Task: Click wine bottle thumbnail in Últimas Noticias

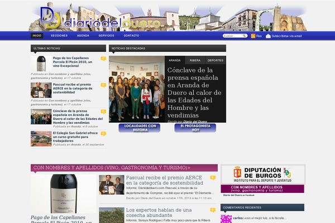Action: click(41, 64)
